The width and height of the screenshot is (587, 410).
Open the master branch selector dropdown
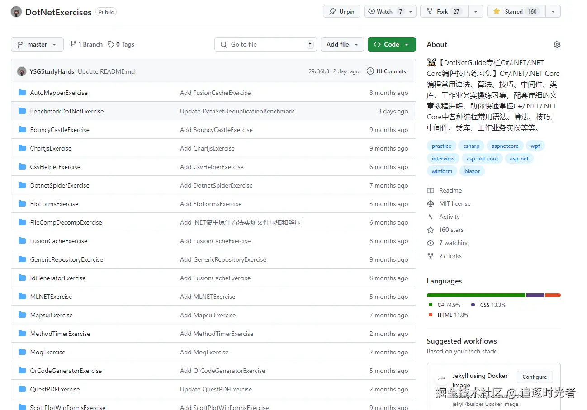pos(37,44)
